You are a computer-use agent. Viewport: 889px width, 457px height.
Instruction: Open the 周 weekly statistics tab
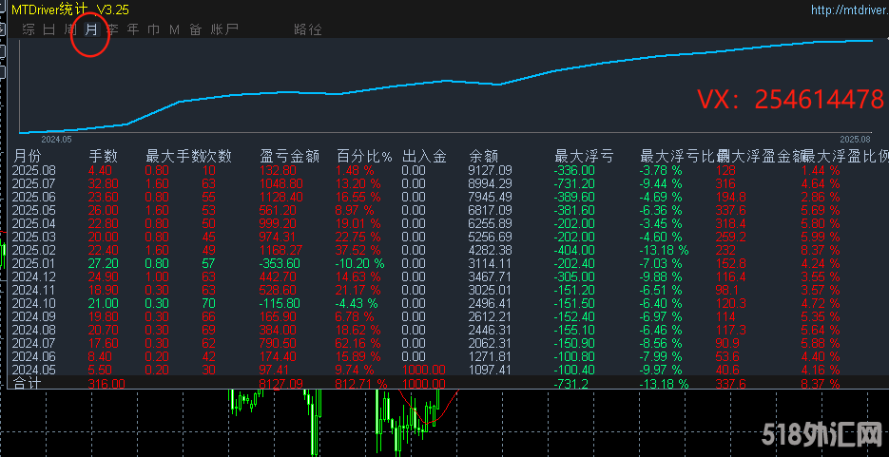[x=70, y=29]
